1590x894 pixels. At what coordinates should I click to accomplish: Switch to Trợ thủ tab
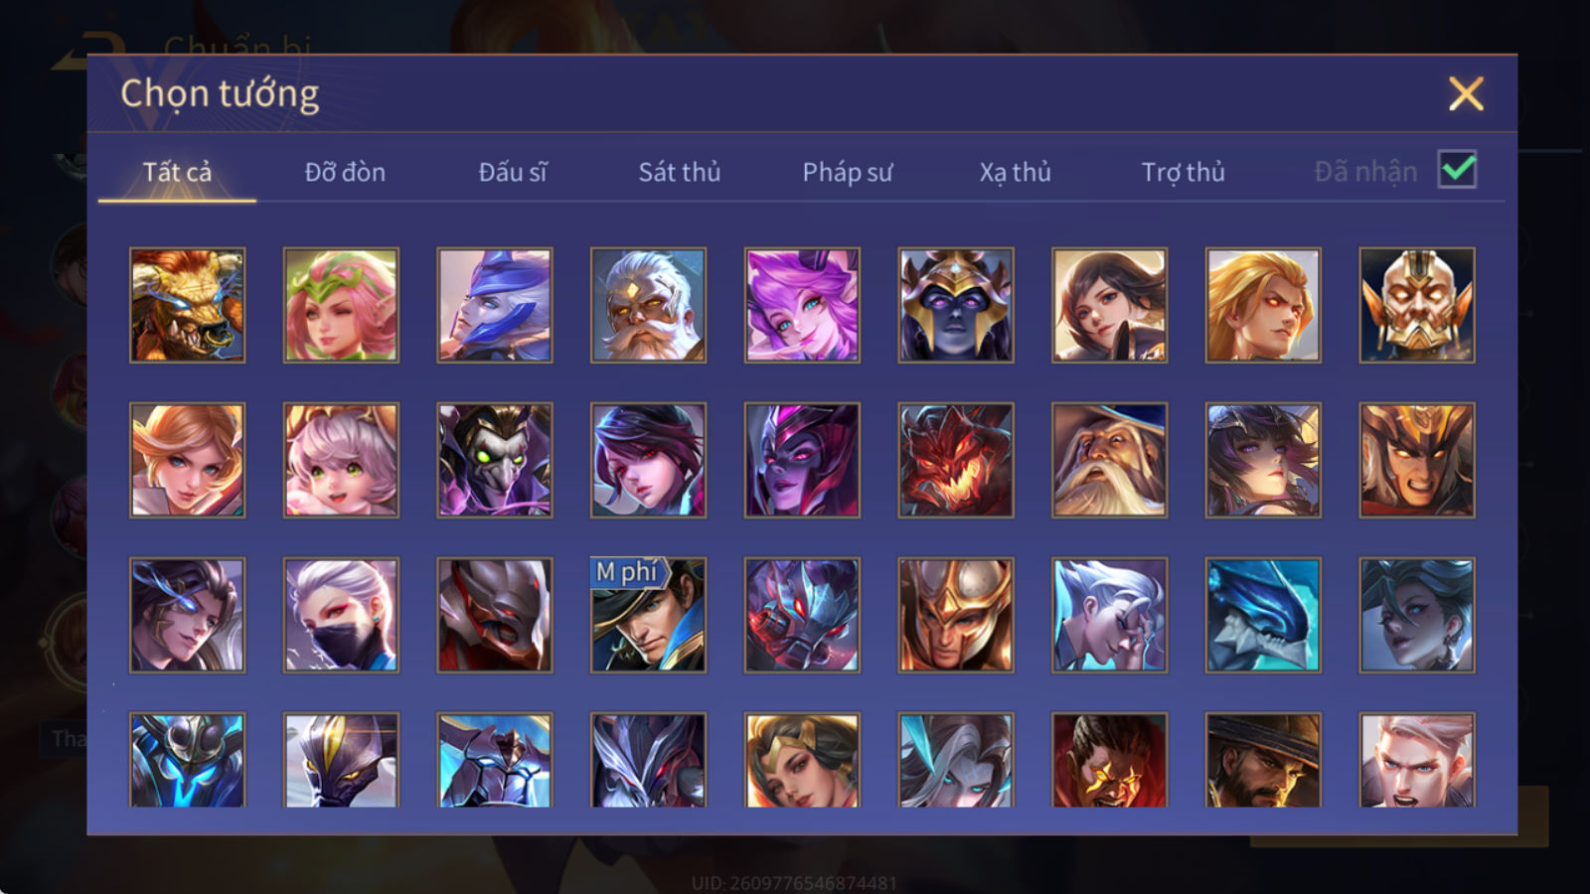click(x=1183, y=173)
